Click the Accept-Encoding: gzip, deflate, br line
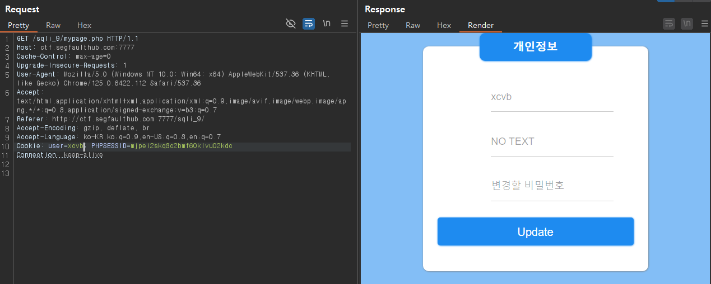The width and height of the screenshot is (711, 284). click(83, 128)
